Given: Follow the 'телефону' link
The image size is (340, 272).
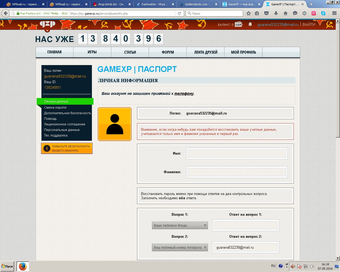Looking at the screenshot, I should (184, 93).
